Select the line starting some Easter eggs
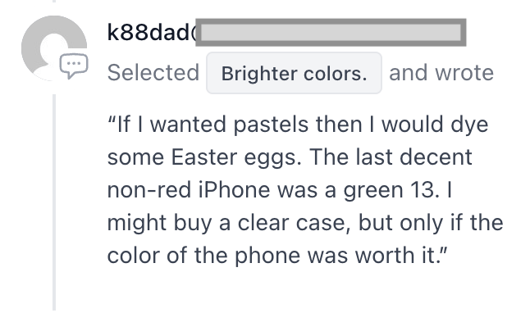The image size is (530, 313). pos(290,157)
